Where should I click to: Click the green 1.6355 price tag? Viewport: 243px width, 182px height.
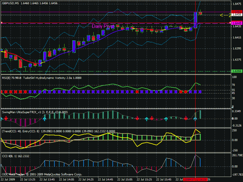237,71
